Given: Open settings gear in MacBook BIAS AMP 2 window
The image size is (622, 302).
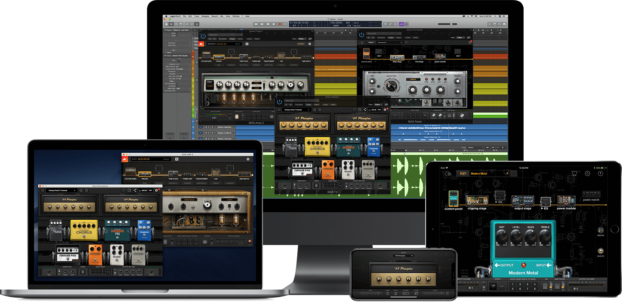Looking at the screenshot, I should 248,159.
